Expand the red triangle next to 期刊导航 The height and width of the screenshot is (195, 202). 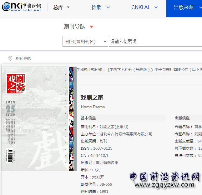91,27
